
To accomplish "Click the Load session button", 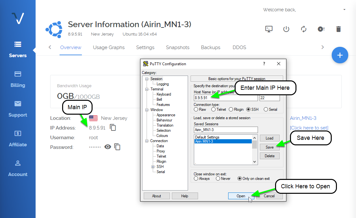I will tap(270, 138).
